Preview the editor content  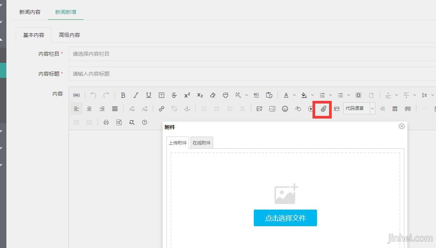(x=119, y=122)
